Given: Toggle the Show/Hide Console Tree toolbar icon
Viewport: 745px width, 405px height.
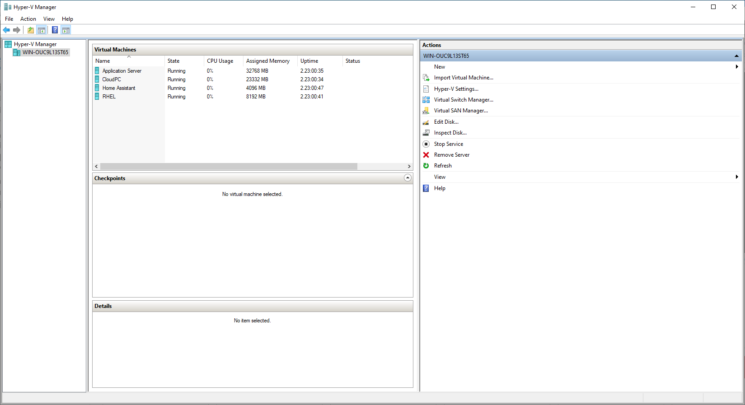Looking at the screenshot, I should tap(42, 30).
